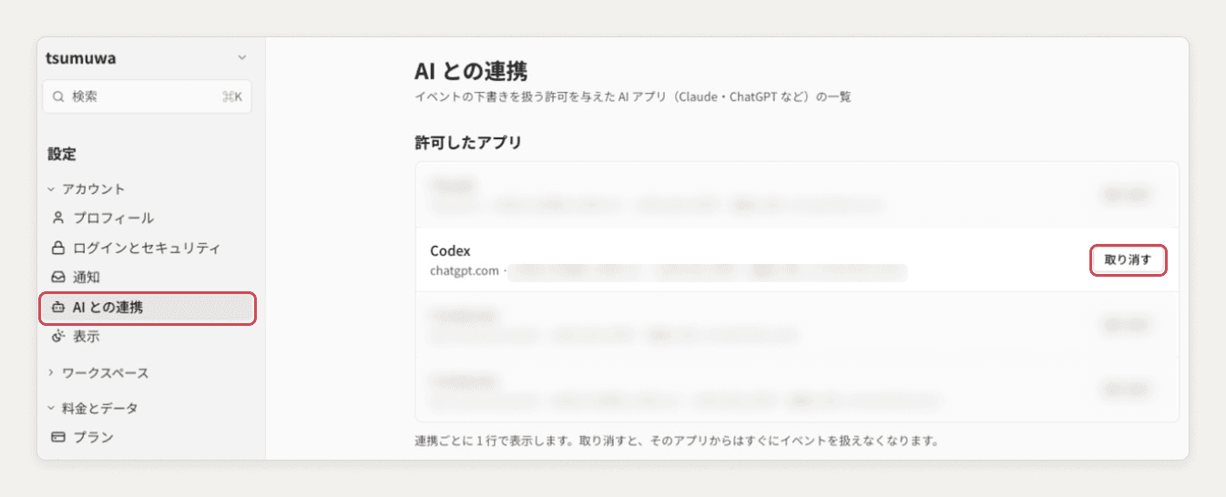Screen dimensions: 1226x497
Task: Open ログインとセキュリティ settings
Action: tap(147, 248)
